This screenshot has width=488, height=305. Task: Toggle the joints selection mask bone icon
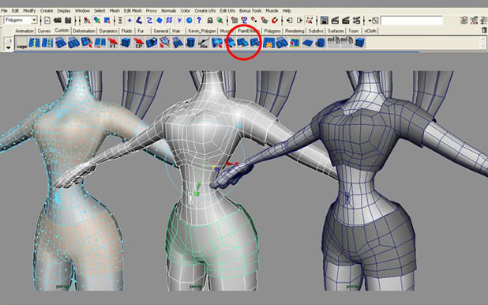coord(140,21)
